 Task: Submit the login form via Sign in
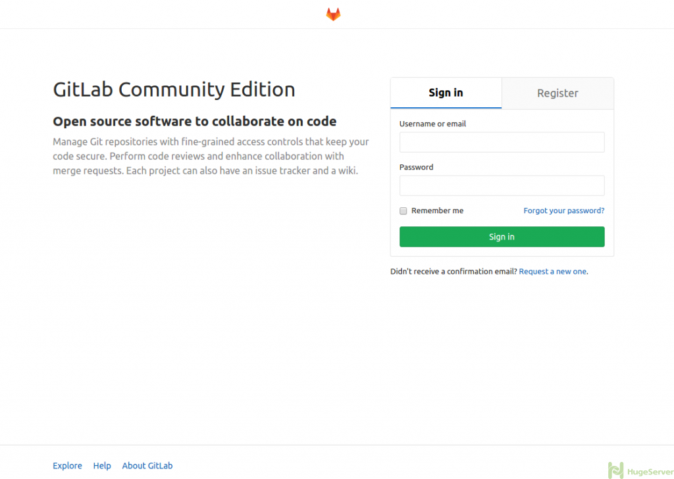coord(502,236)
